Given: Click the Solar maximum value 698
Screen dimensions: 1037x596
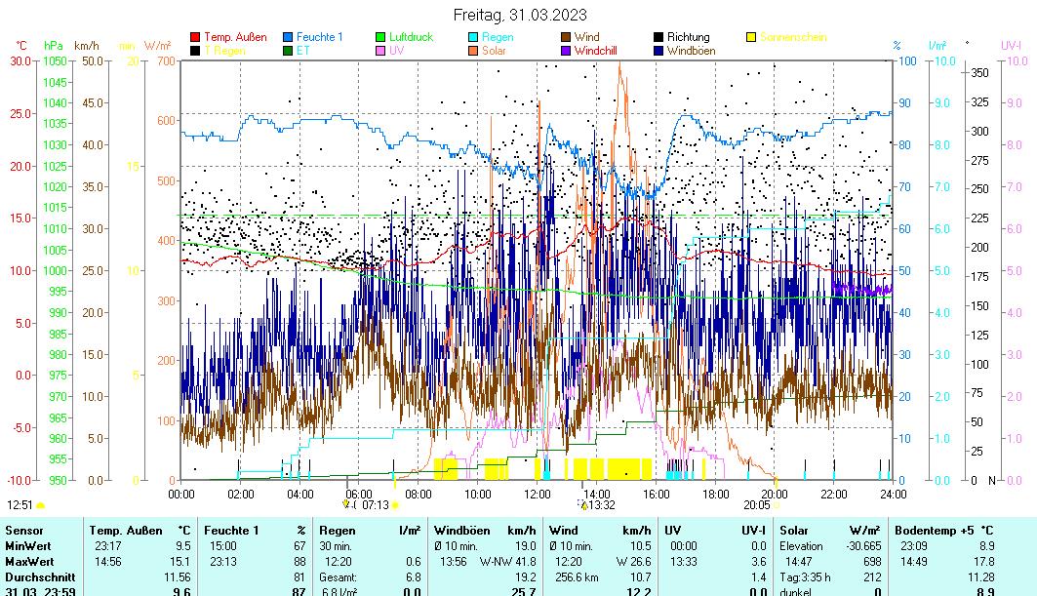Looking at the screenshot, I should [x=872, y=562].
